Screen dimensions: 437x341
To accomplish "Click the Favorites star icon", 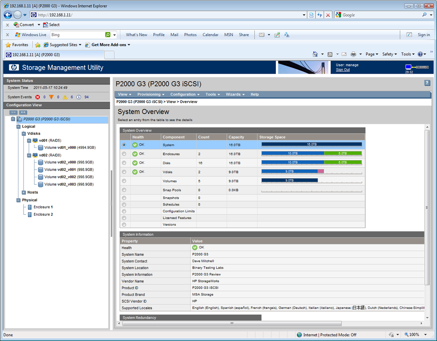I will click(x=9, y=45).
